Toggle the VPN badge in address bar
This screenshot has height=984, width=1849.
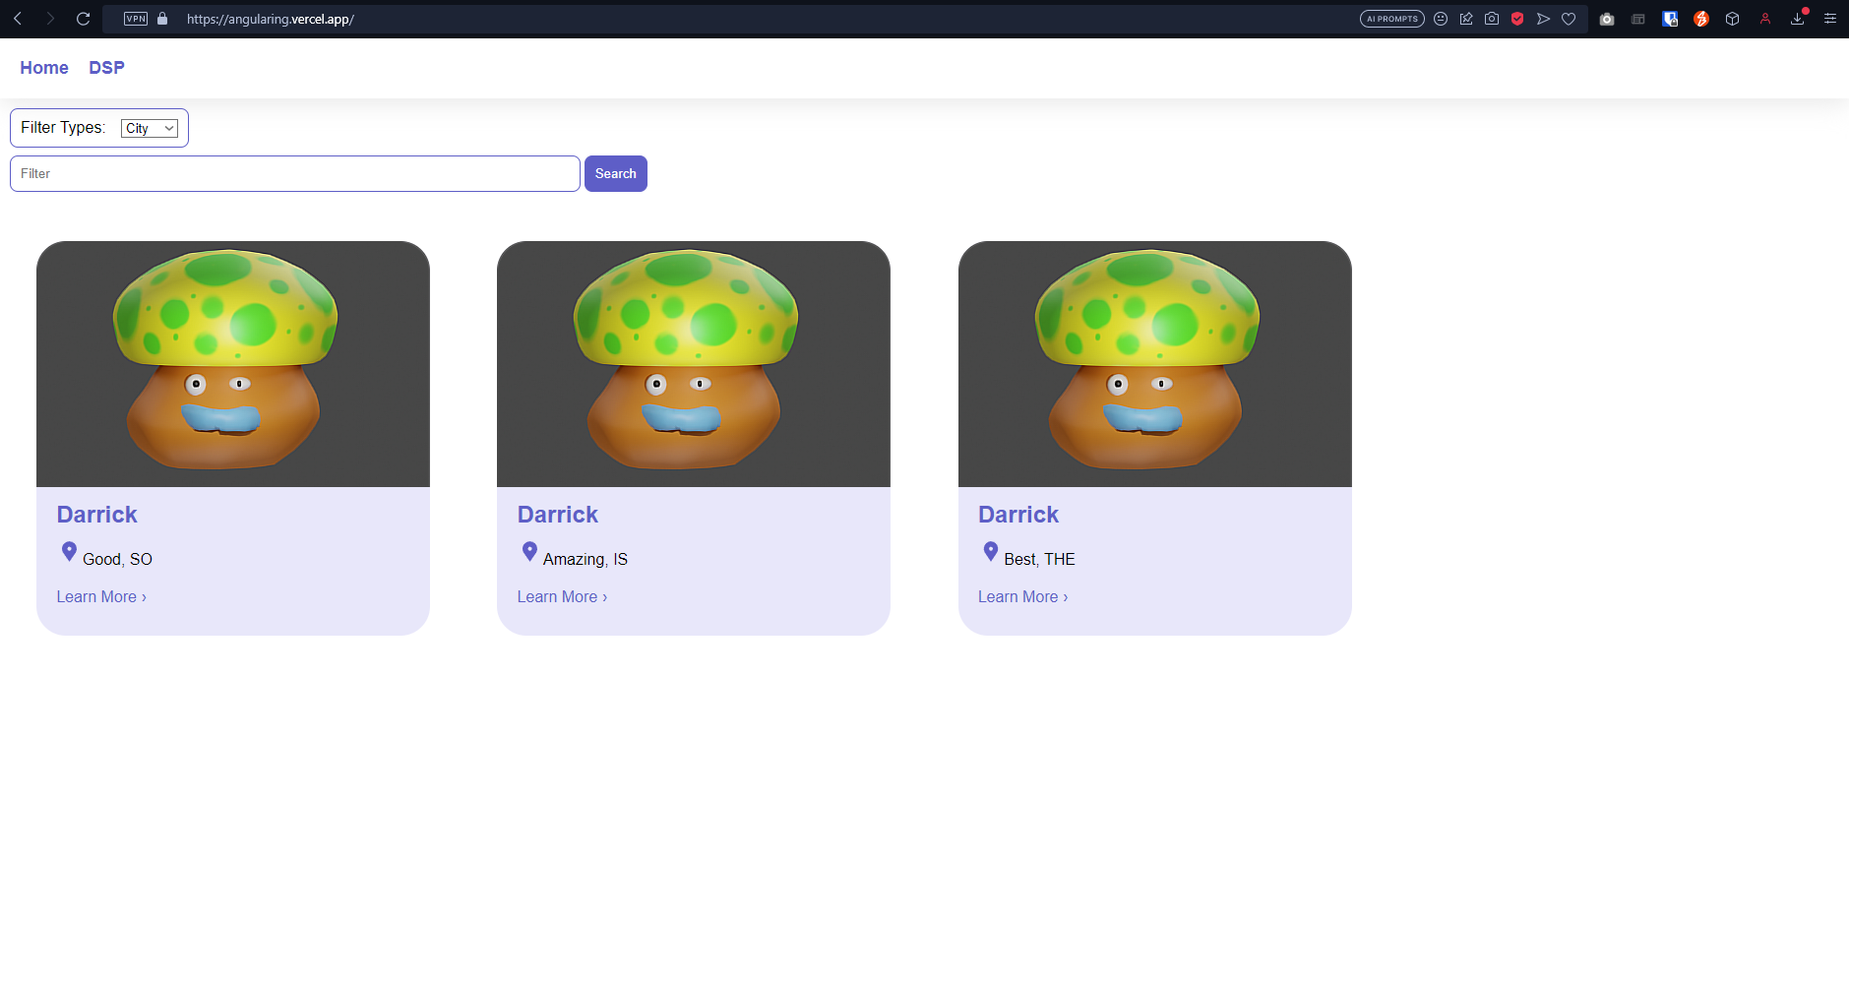coord(136,19)
